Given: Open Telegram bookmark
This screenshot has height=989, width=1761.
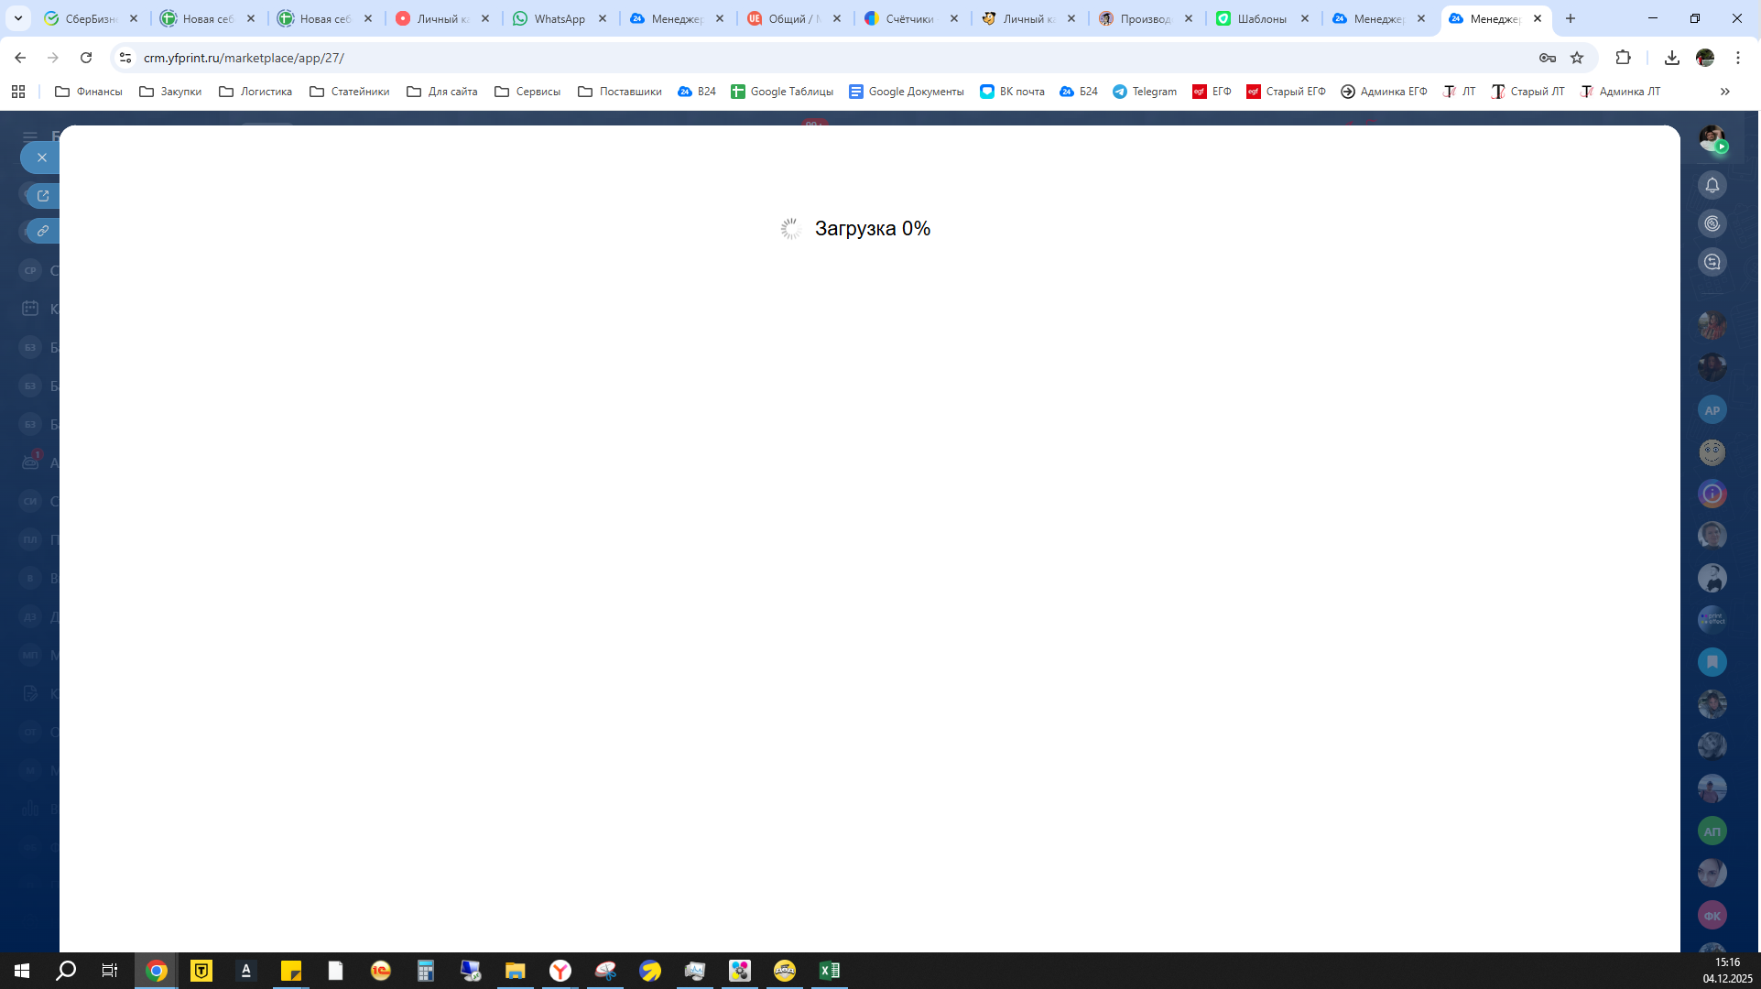Looking at the screenshot, I should 1144,92.
